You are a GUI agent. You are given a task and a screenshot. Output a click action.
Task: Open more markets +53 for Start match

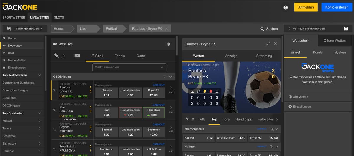[171, 110]
